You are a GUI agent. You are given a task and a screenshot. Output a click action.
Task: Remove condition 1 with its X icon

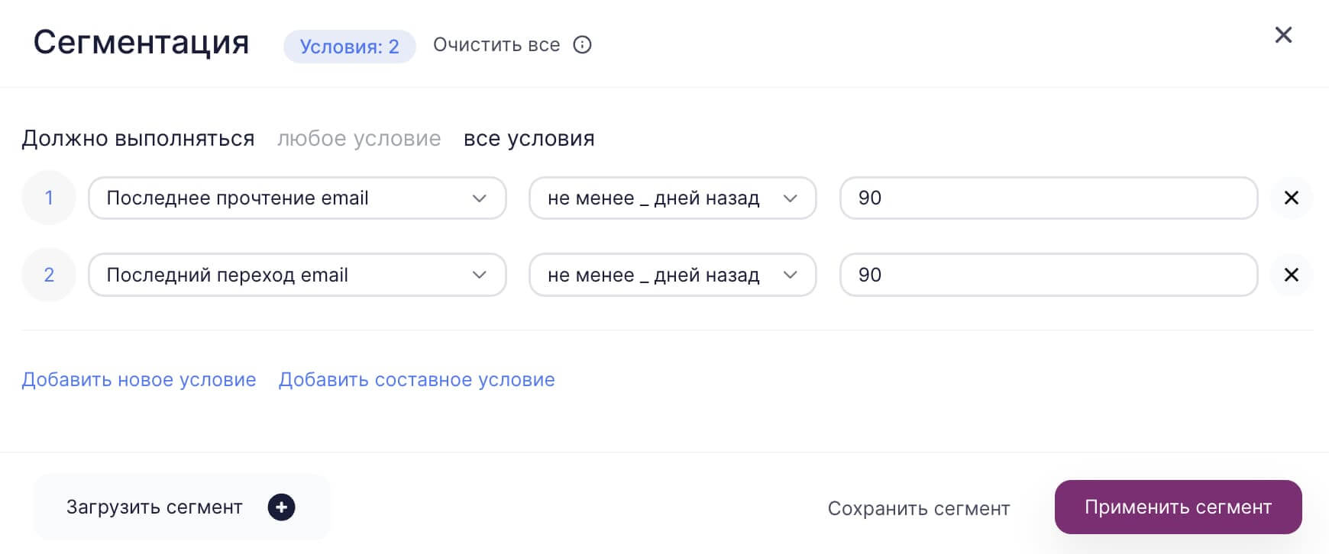1292,198
